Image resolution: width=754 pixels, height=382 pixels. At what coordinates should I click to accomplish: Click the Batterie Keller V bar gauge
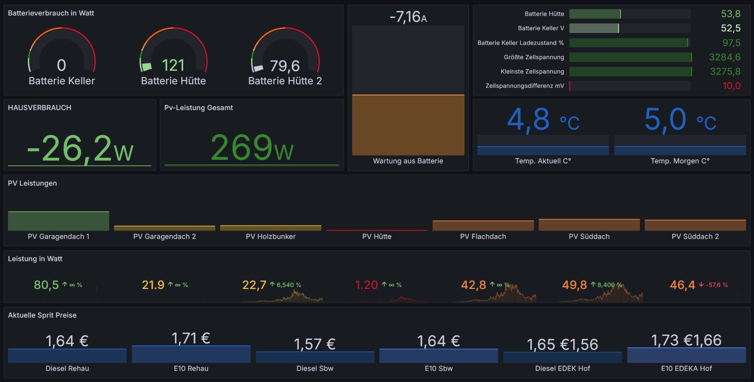630,28
